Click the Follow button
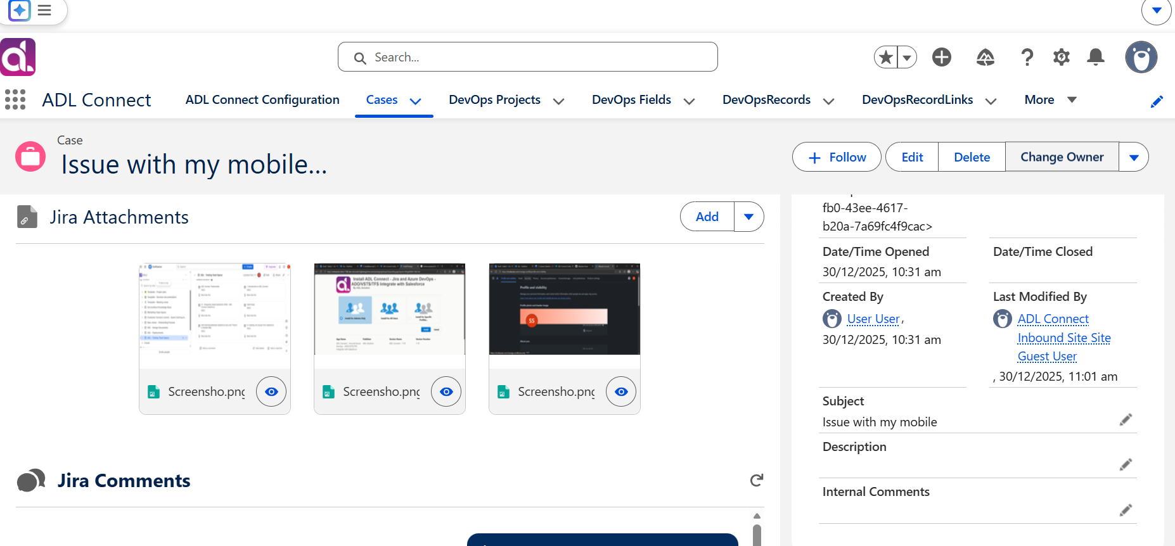 click(837, 157)
